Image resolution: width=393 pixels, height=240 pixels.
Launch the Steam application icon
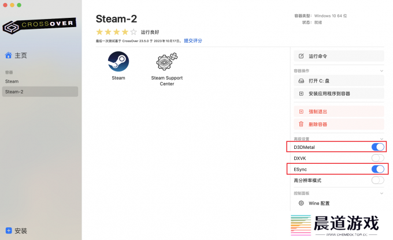click(118, 61)
